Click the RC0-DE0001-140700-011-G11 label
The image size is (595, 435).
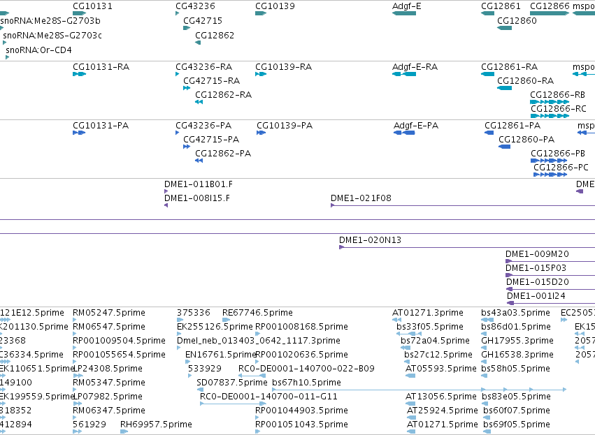[268, 397]
